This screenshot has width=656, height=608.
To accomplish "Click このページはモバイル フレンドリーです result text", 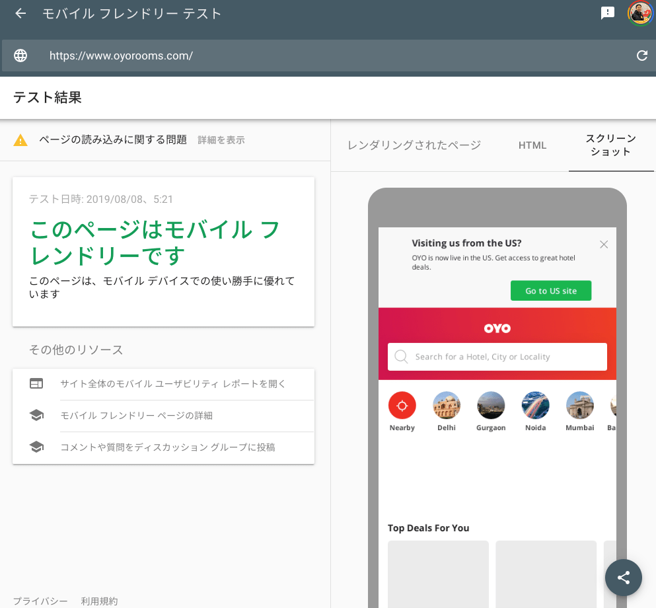I will tap(155, 243).
